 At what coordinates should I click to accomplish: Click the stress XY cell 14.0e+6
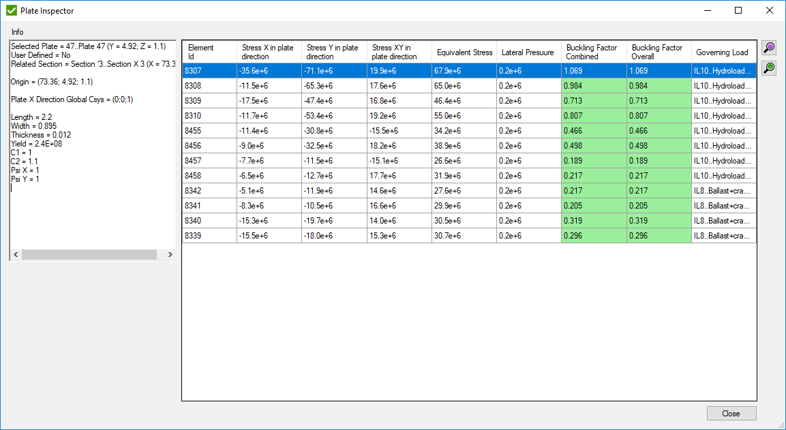(x=399, y=221)
